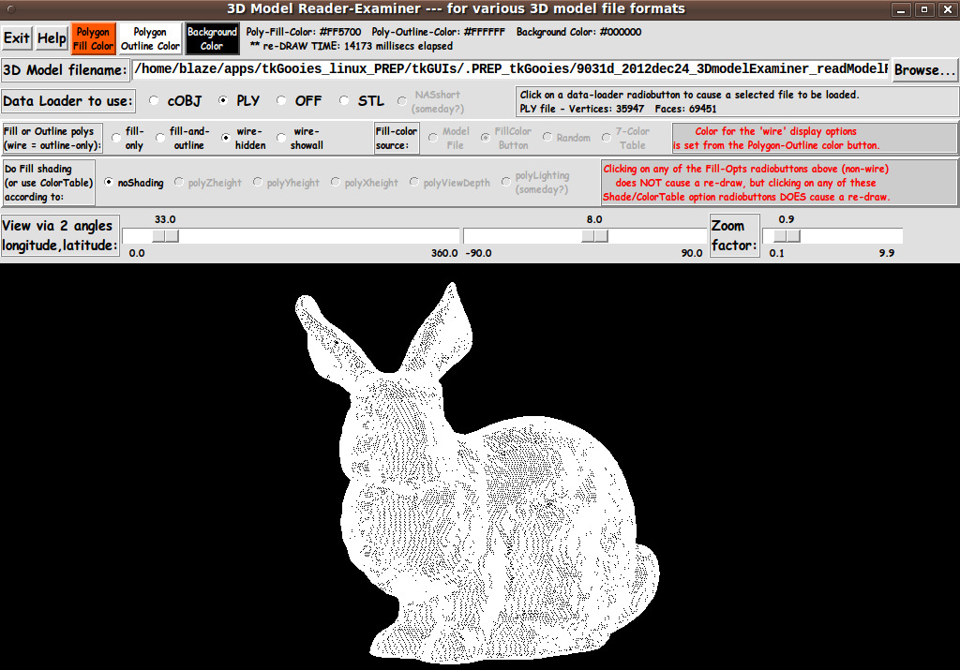Open the Polygon Fill Color picker
Viewport: 960px width, 670px height.
93,38
